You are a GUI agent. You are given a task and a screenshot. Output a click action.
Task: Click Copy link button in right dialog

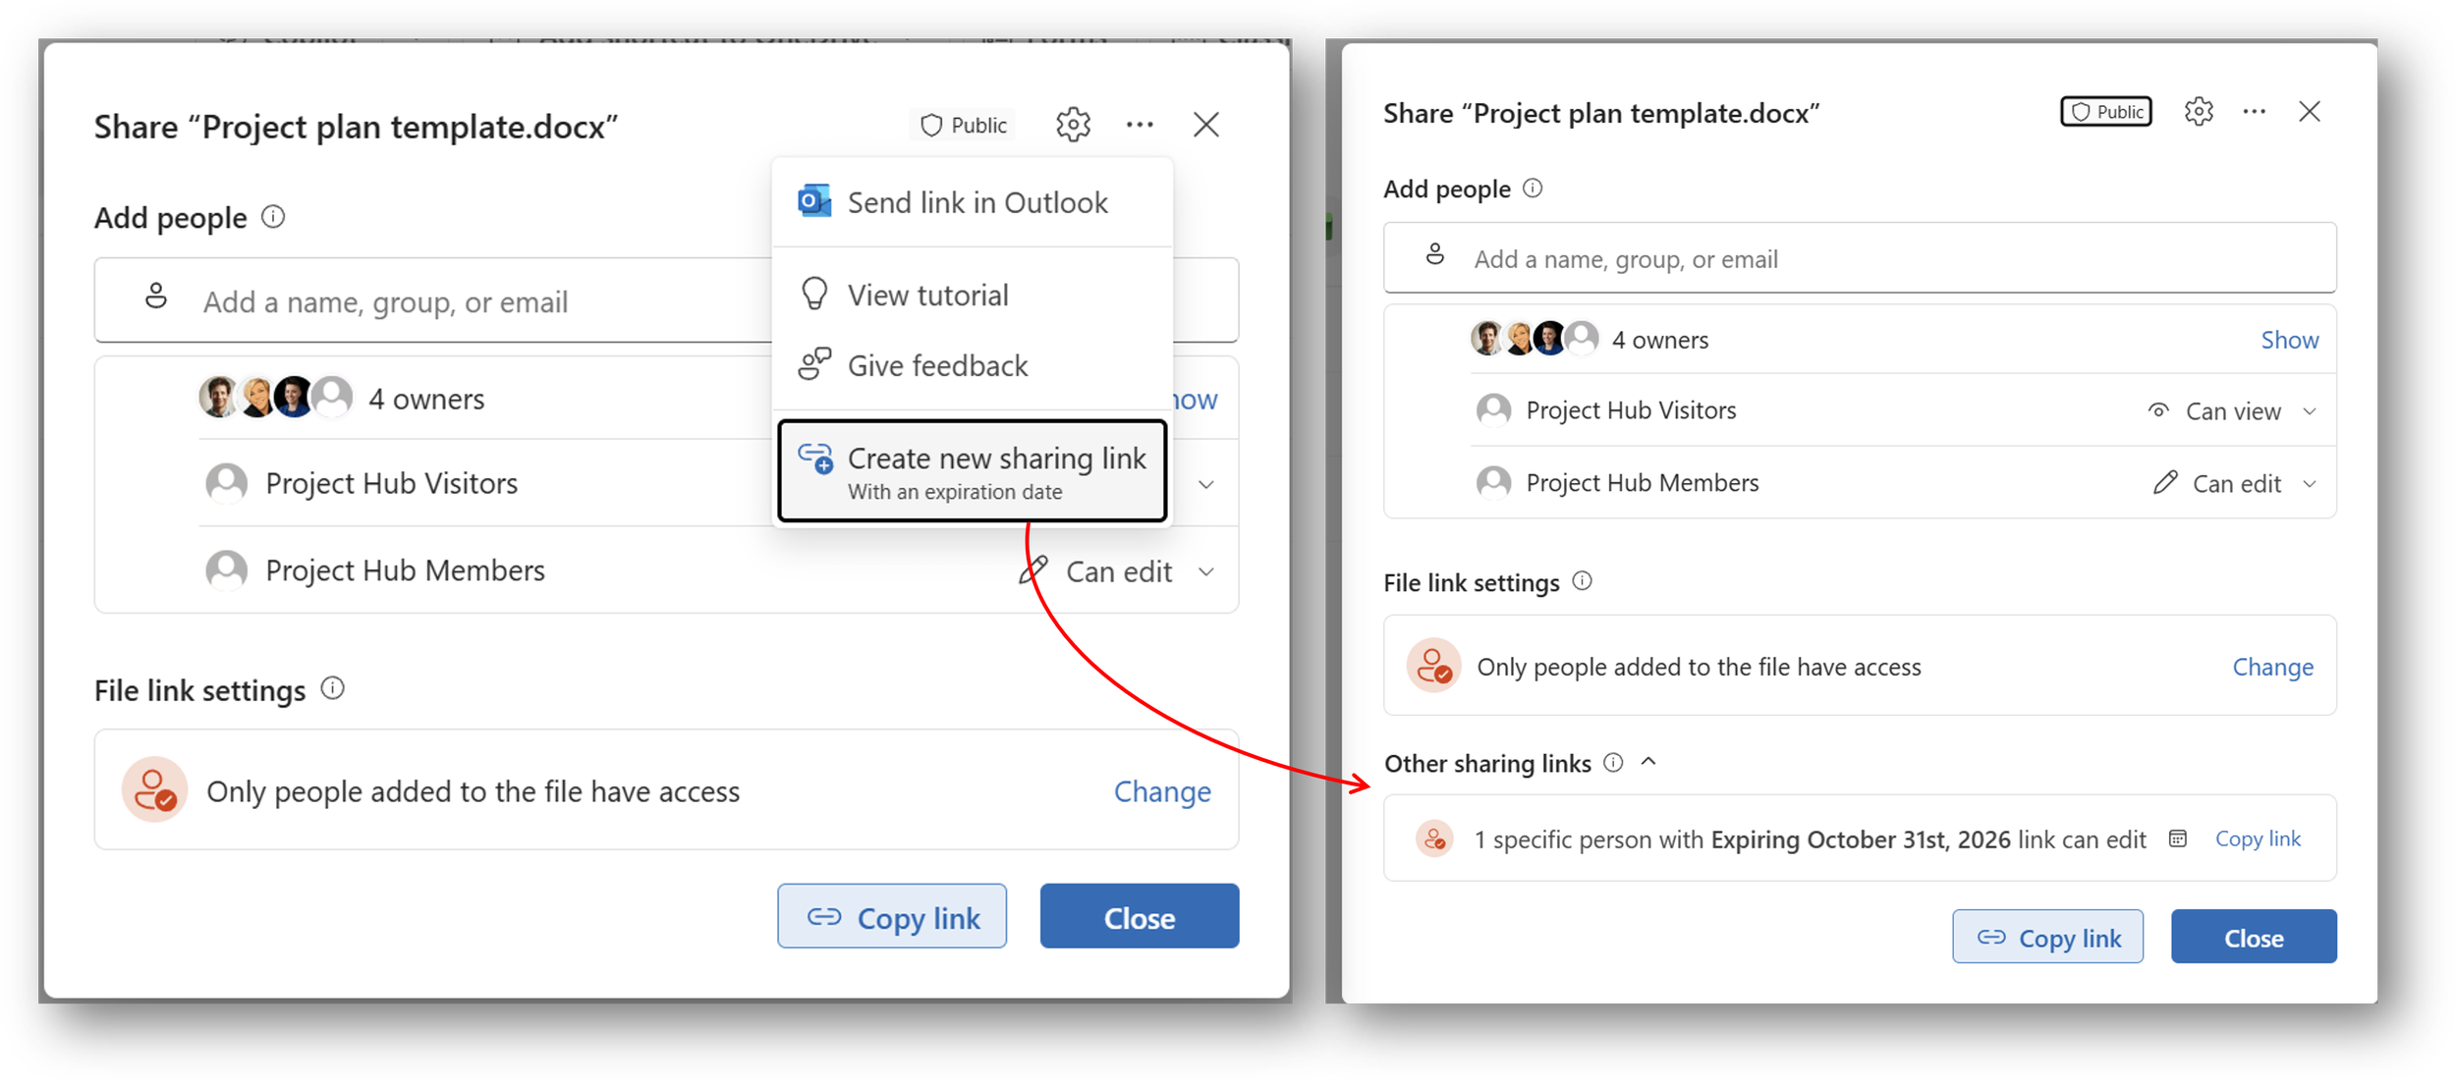click(x=2047, y=937)
